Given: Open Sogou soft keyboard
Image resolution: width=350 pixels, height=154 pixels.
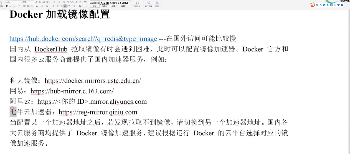Looking at the screenshot, I should (x=331, y=5).
